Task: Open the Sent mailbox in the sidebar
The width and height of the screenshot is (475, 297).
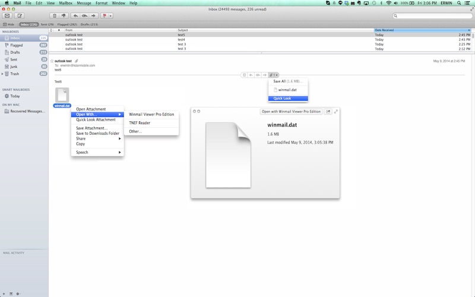Action: click(24, 59)
